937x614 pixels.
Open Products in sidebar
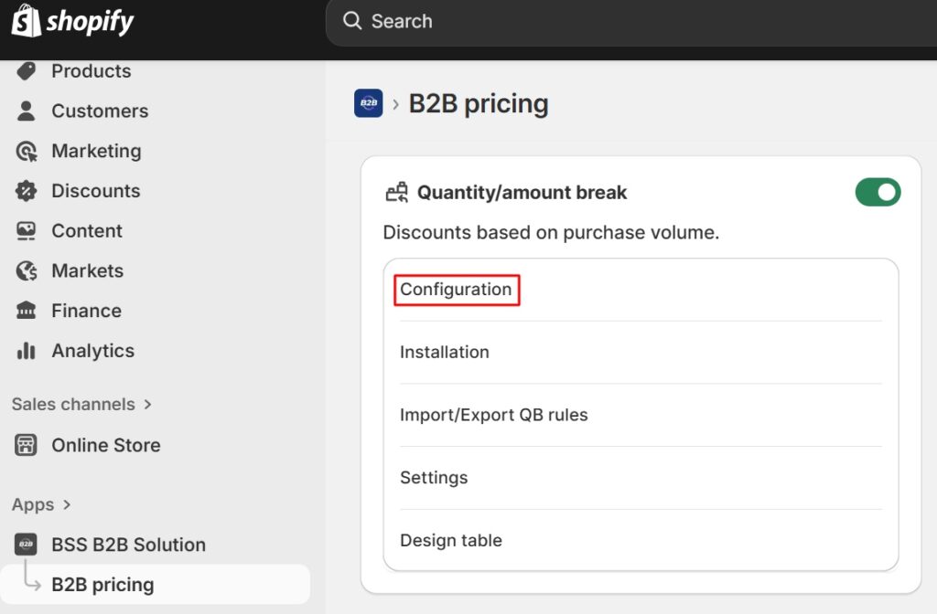91,71
